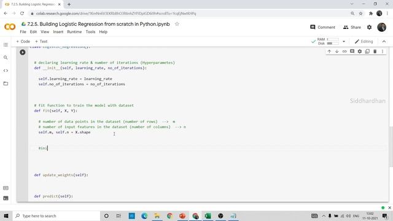
Task: Open notebook settings gear in header
Action: (369, 27)
